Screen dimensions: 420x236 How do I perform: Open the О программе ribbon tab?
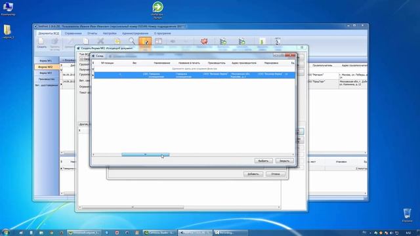click(x=162, y=33)
